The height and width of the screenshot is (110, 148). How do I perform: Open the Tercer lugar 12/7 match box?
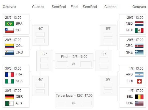74,100
